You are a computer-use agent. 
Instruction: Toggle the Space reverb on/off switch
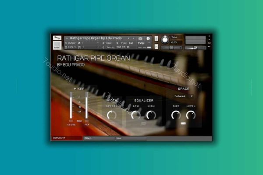[x=183, y=123]
